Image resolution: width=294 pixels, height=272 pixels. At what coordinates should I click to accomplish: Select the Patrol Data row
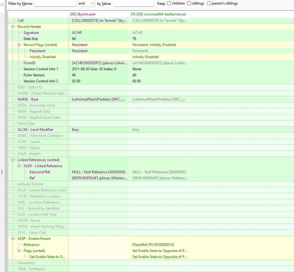click(x=26, y=124)
